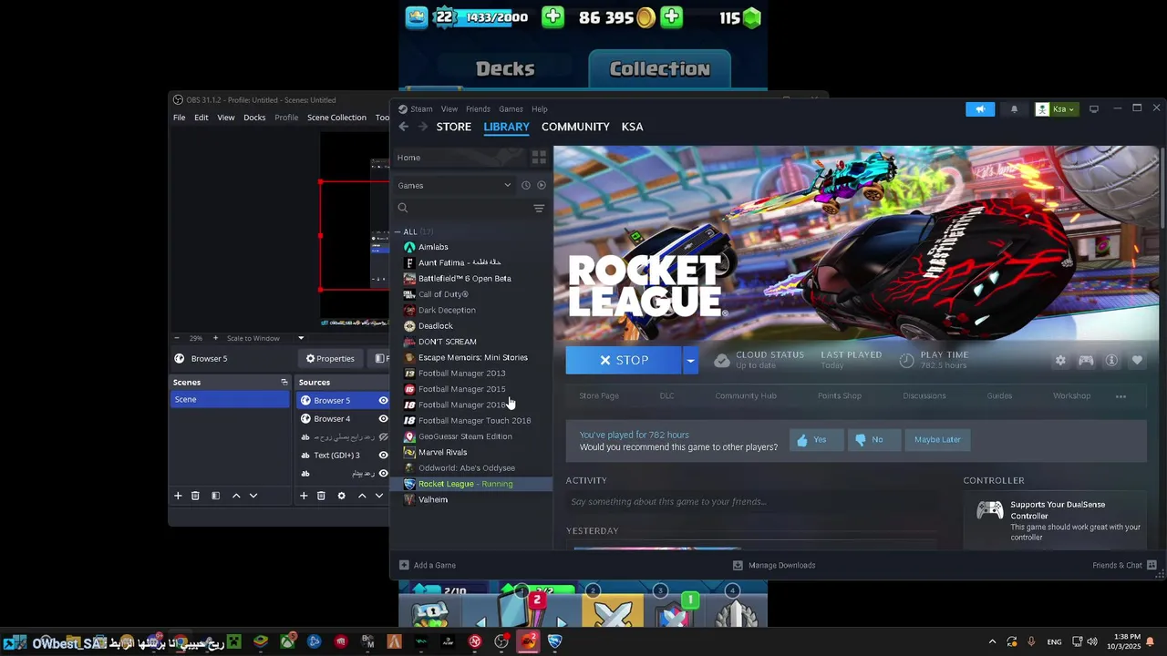This screenshot has height=656, width=1167.
Task: Open Steam menu in Steam window
Action: point(421,109)
